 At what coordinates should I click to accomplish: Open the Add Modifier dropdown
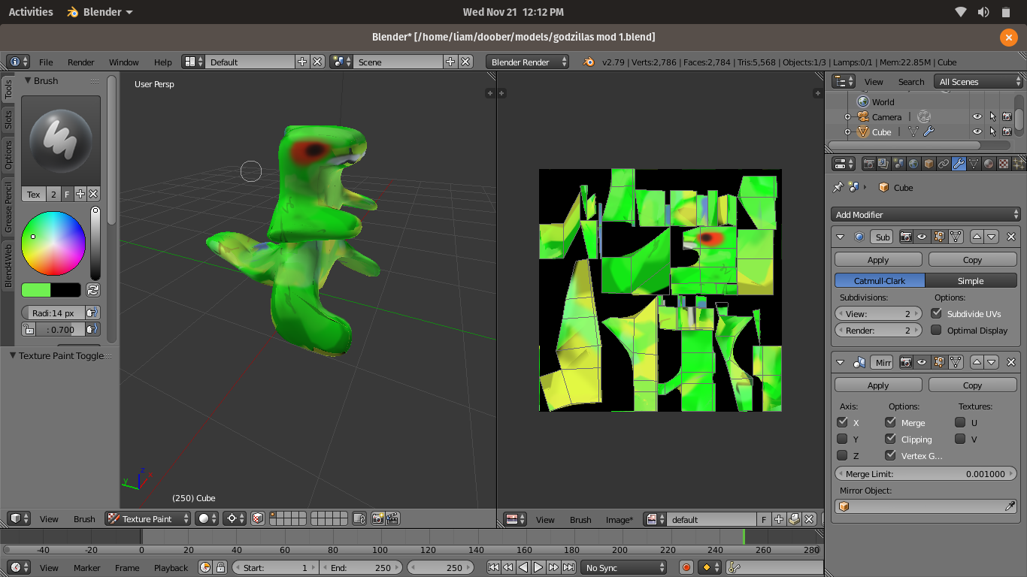925,215
